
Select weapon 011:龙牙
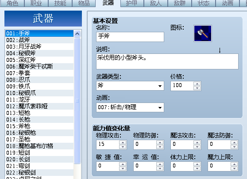point(39,99)
